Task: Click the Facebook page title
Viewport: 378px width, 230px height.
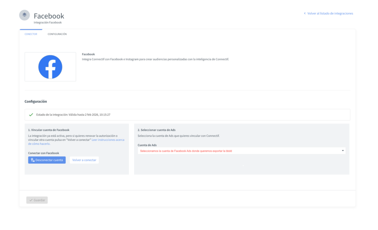Action: [49, 16]
